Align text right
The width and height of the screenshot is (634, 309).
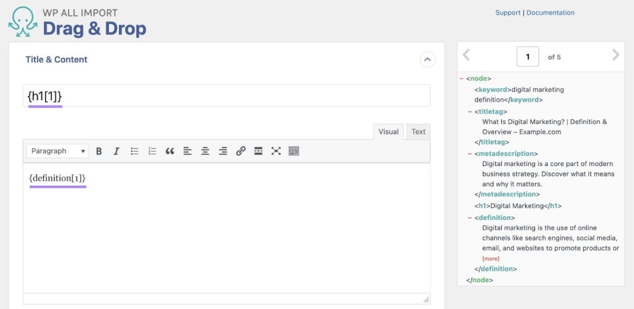[x=223, y=151]
